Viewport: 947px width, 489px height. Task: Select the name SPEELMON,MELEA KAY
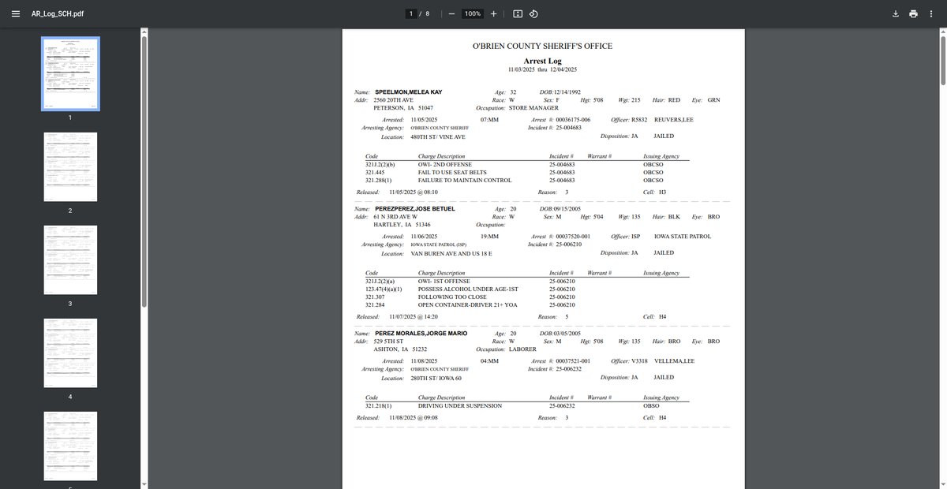pos(408,92)
